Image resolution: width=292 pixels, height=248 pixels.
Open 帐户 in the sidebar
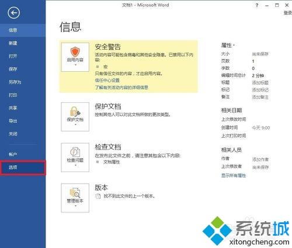tap(23, 155)
